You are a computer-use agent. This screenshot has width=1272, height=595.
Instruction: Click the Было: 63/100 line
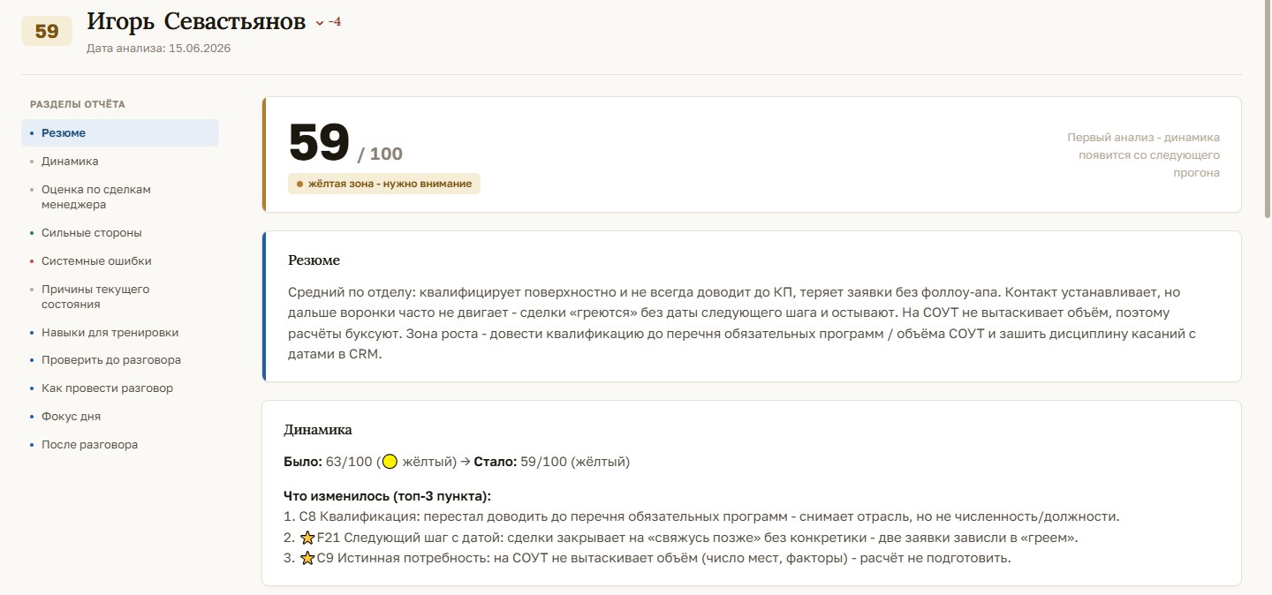[x=457, y=462]
